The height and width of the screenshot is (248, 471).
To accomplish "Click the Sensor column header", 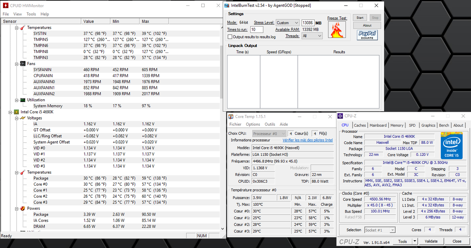I will [x=41, y=21].
